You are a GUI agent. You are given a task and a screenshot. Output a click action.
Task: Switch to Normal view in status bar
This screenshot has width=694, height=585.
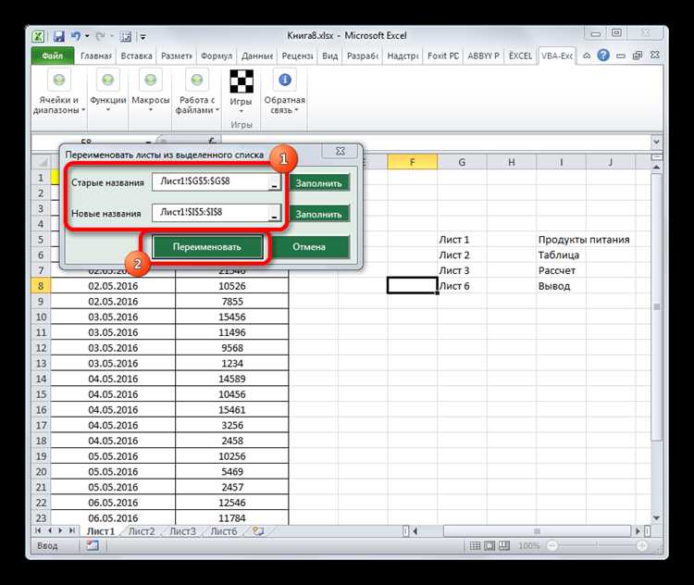coord(475,545)
